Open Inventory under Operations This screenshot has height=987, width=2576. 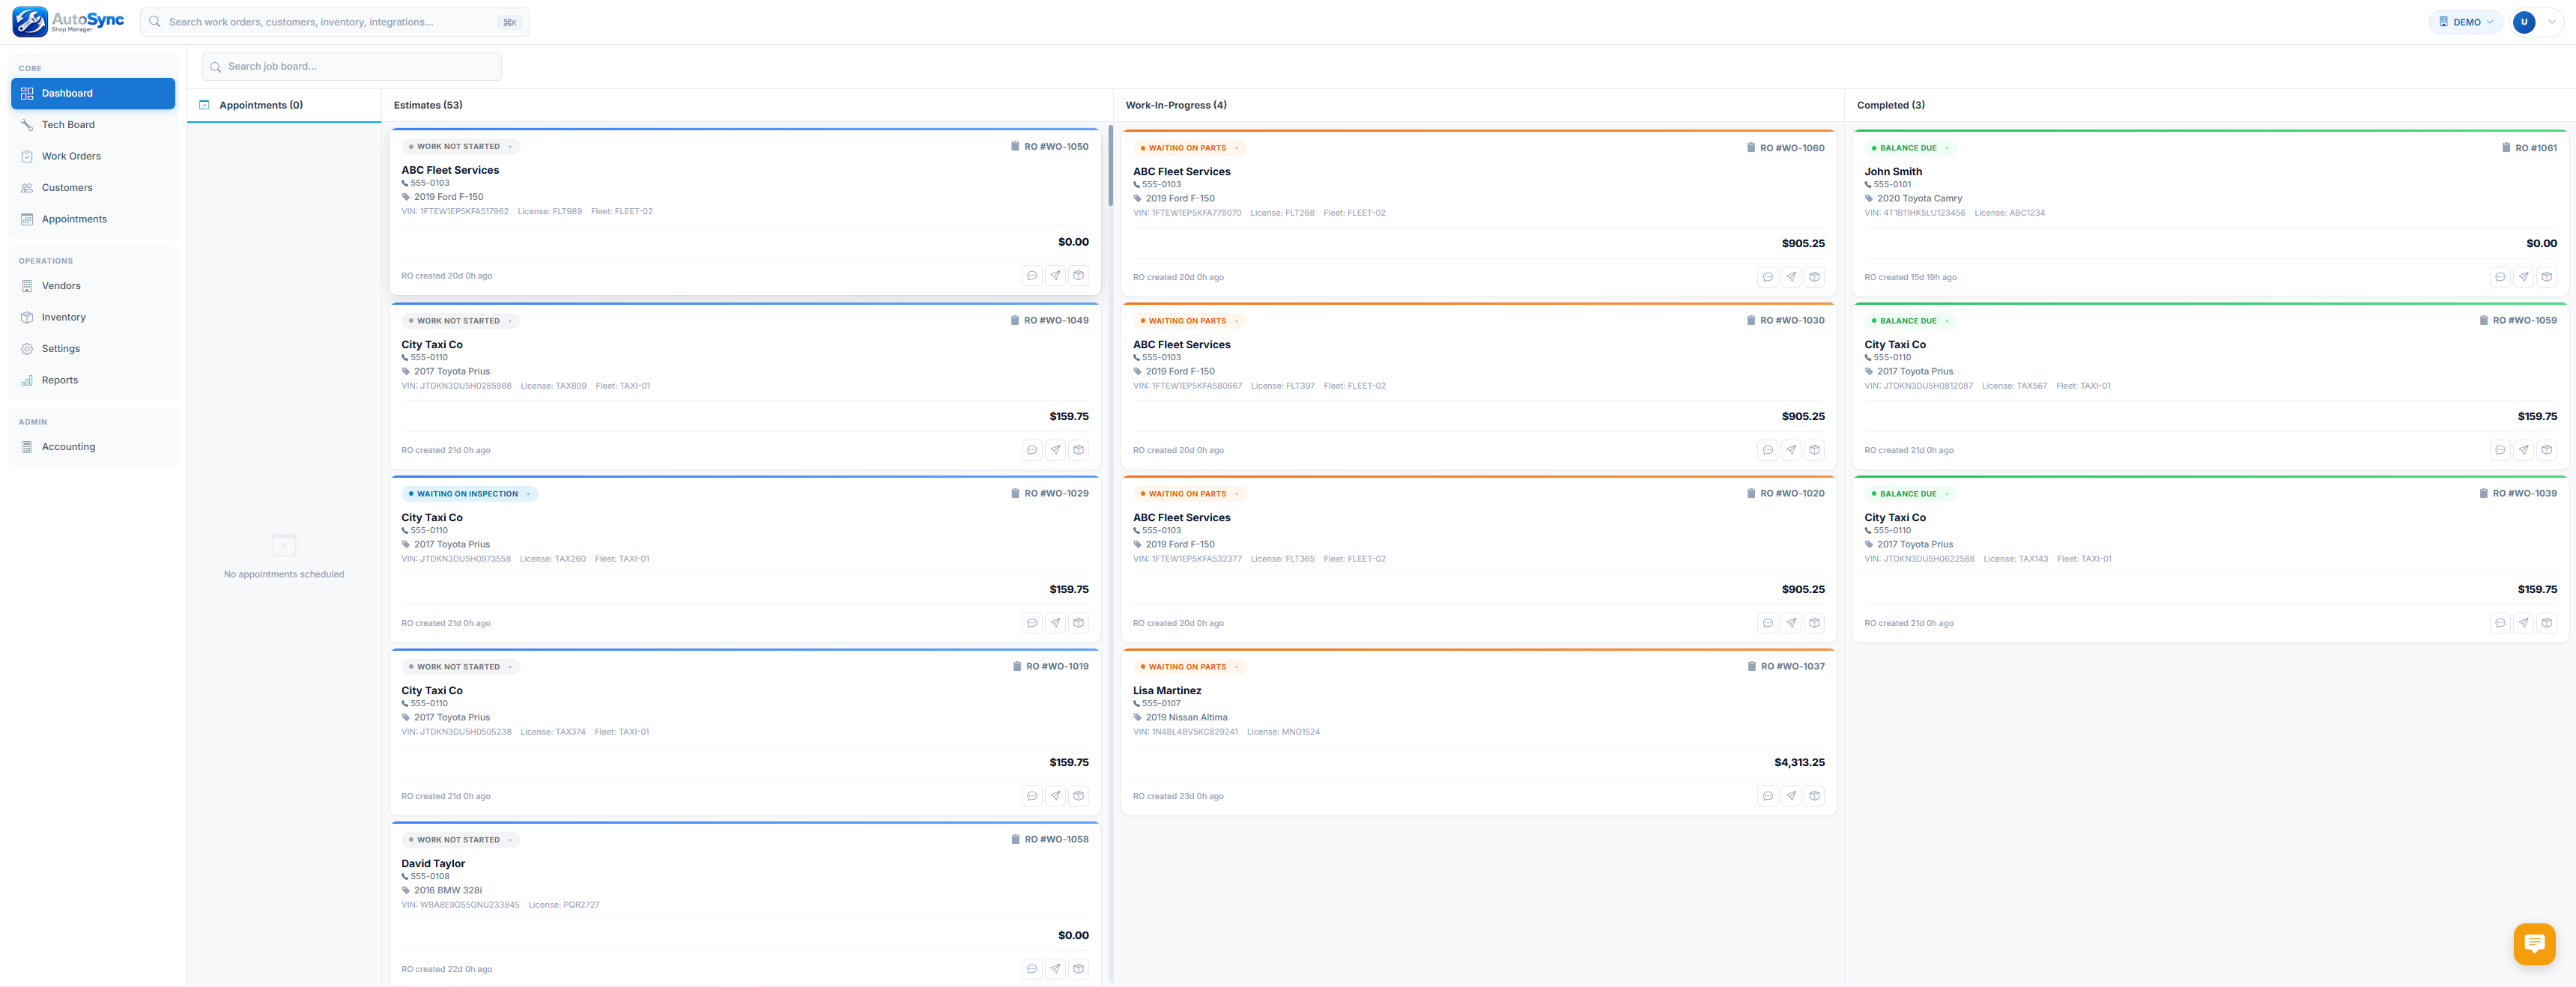pos(63,317)
